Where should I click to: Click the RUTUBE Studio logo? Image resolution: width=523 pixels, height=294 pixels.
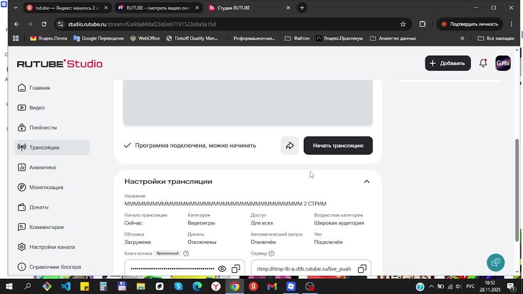point(60,64)
